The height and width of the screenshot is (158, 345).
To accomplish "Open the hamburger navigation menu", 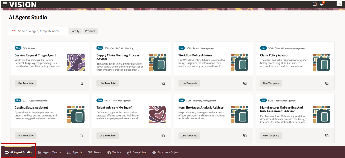I will [5, 4].
